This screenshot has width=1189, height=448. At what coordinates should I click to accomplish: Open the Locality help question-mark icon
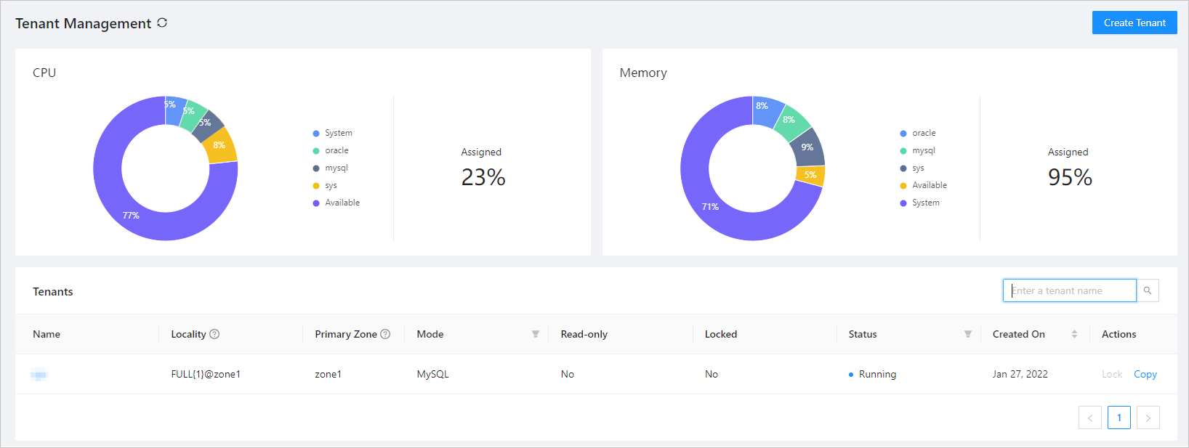(214, 334)
